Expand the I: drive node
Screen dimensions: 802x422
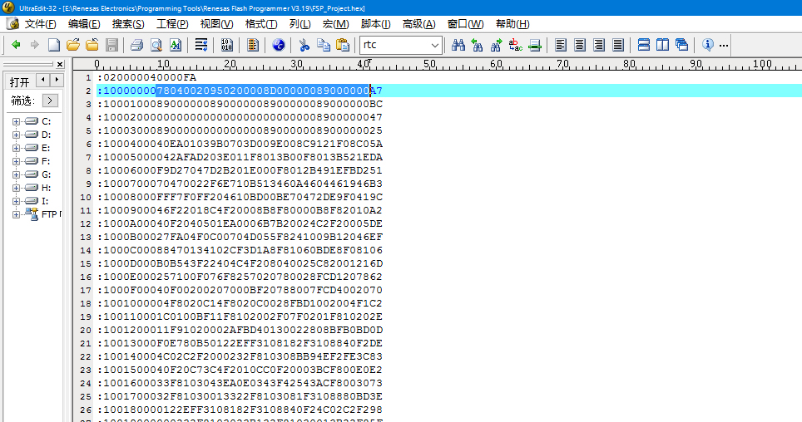(x=16, y=201)
